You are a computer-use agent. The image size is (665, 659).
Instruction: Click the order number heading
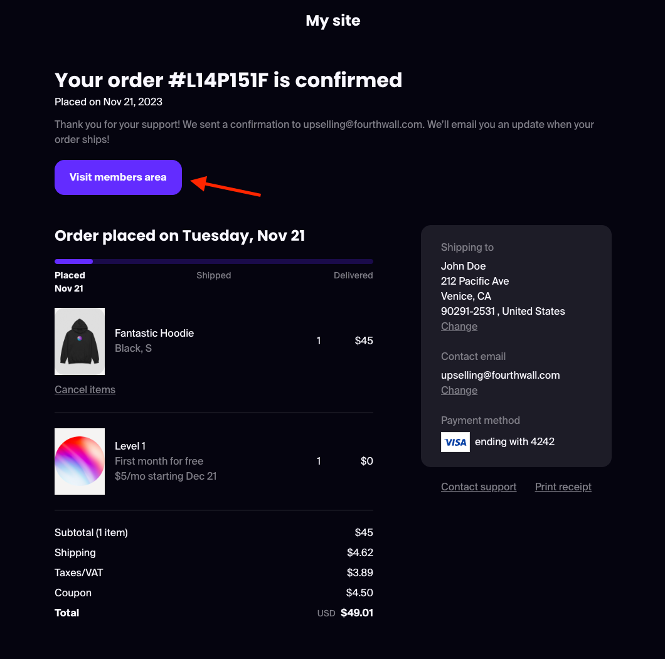point(228,80)
